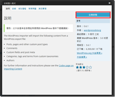Open the 常見問題 tab

(32, 8)
